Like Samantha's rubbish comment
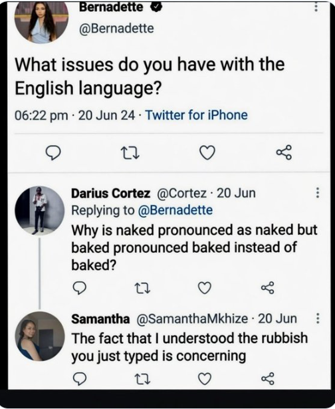Viewport: 335px width, 409px height. coord(205,379)
